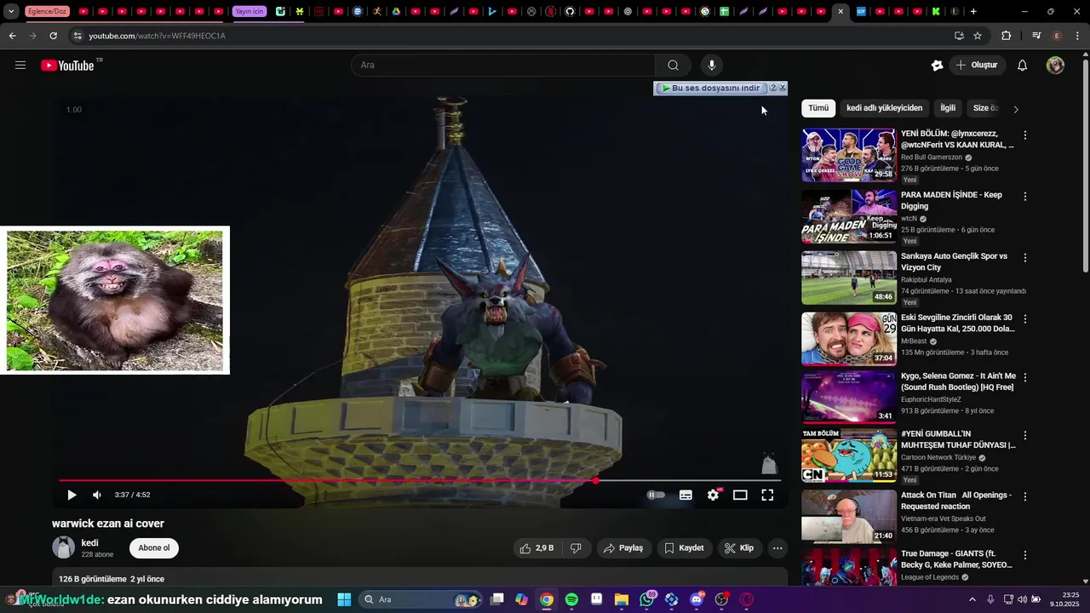This screenshot has width=1090, height=613.
Task: Open the MrBeast video thumbnail
Action: pos(849,339)
